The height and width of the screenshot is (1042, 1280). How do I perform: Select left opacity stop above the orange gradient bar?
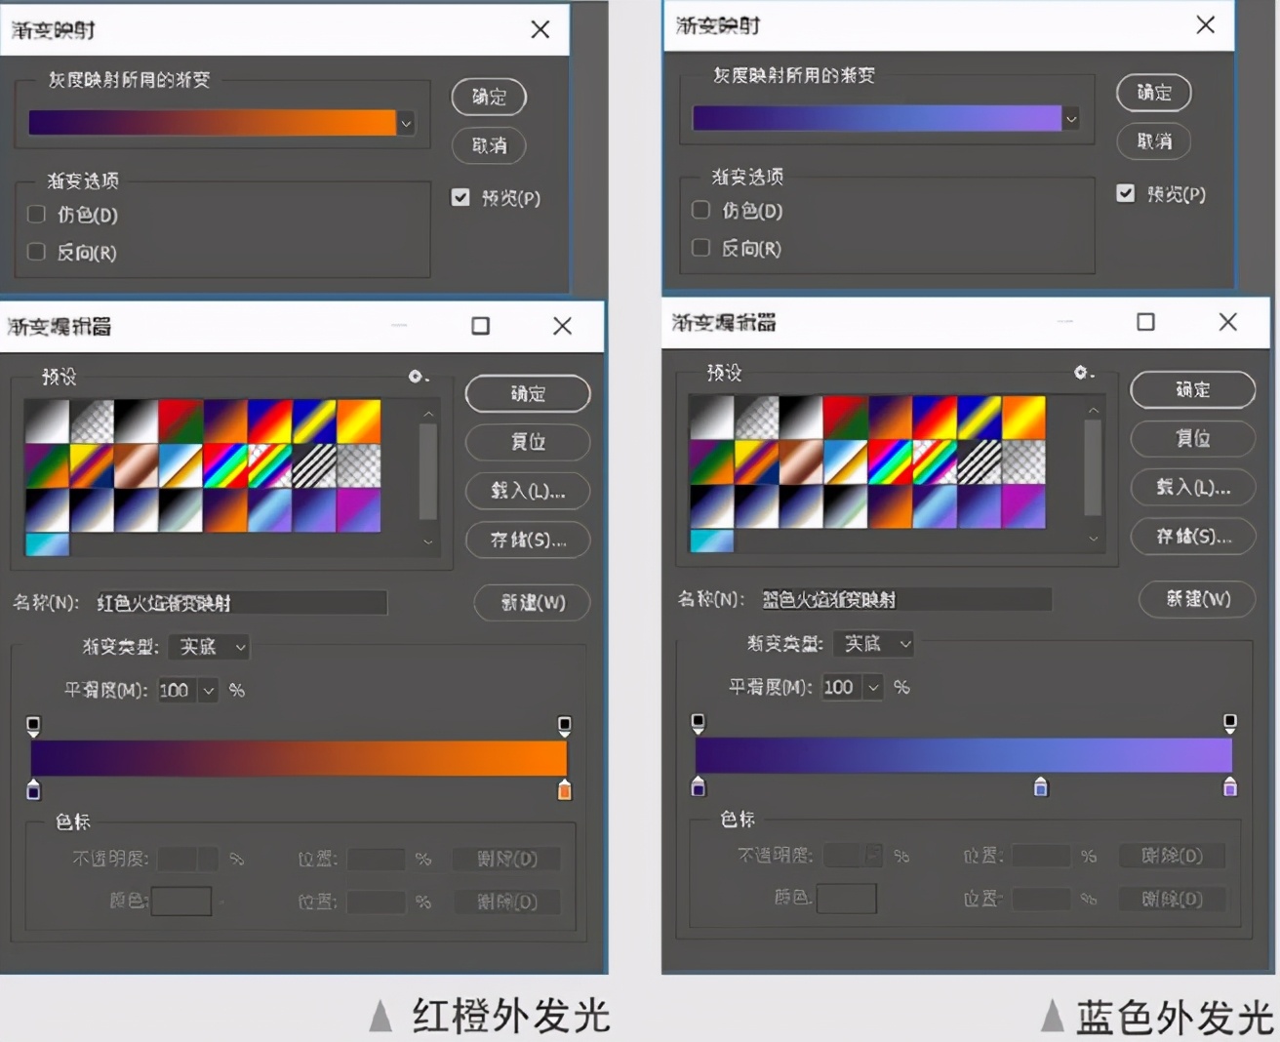point(34,725)
